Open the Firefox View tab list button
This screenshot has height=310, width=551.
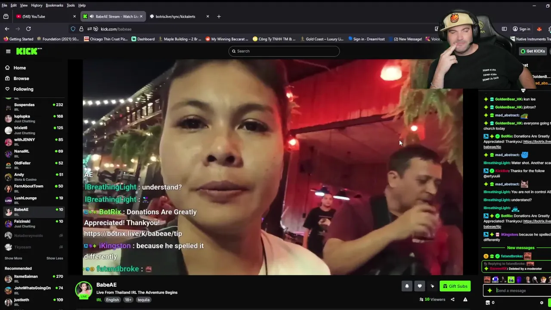6,16
